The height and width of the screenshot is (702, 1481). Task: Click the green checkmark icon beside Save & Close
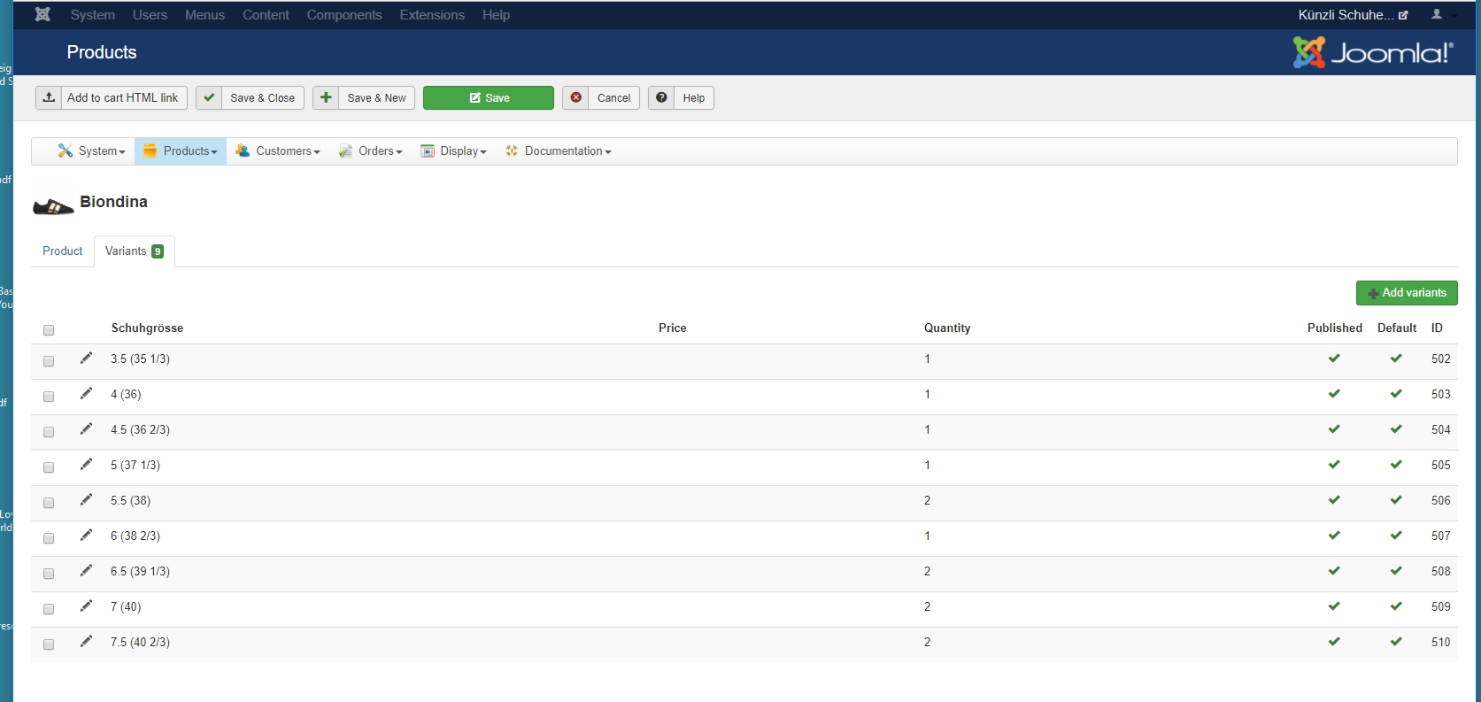click(209, 97)
